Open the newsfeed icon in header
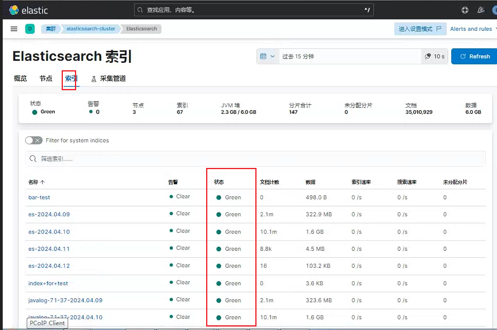Image resolution: width=497 pixels, height=330 pixels. pos(481,10)
